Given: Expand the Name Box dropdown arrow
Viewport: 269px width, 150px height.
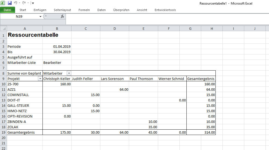Looking at the screenshot, I should point(40,17).
